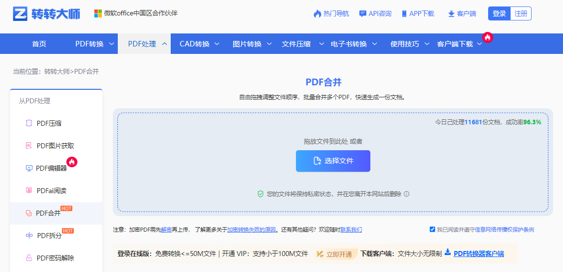The width and height of the screenshot is (563, 272).
Task: Click the 立即开通 VIP button
Action: 335,254
